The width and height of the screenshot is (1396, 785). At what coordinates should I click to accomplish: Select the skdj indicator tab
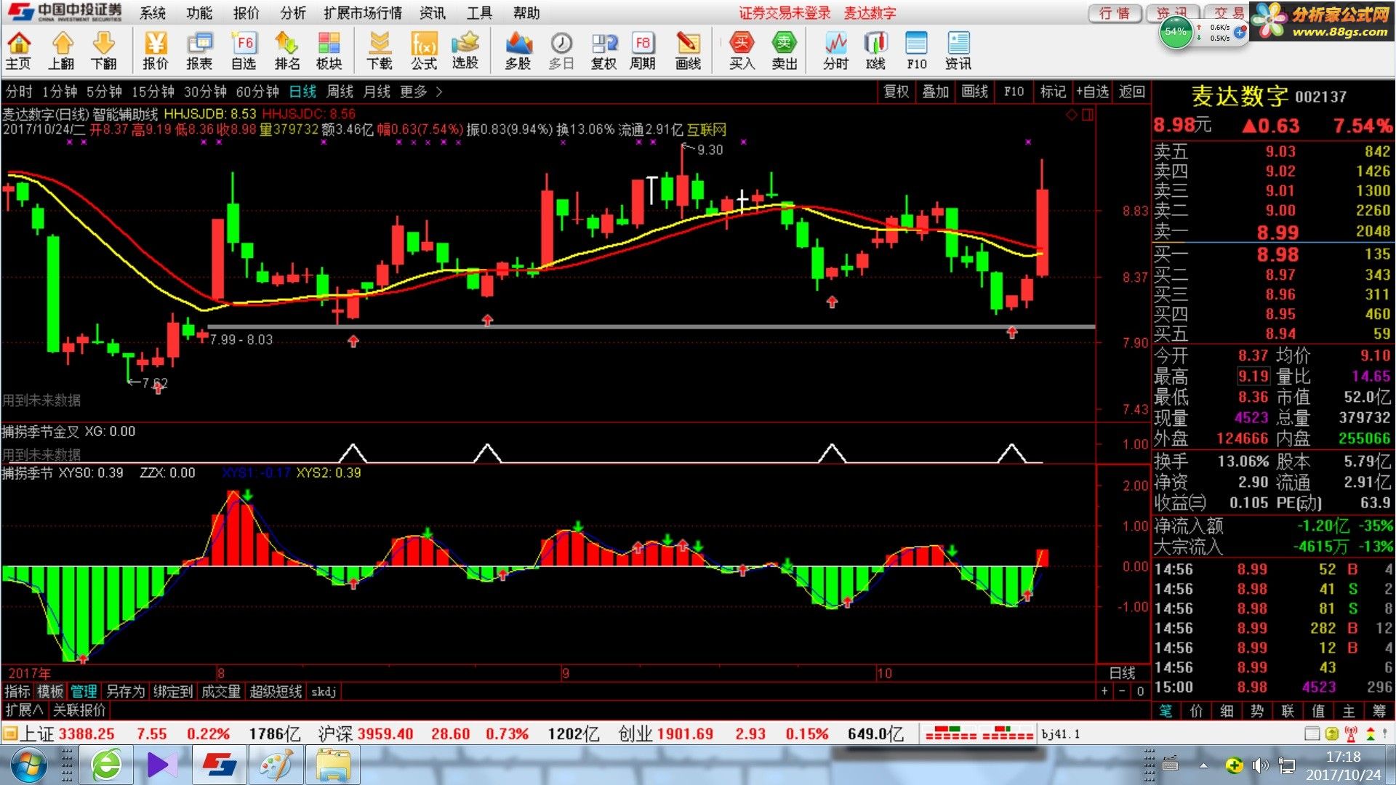point(324,691)
